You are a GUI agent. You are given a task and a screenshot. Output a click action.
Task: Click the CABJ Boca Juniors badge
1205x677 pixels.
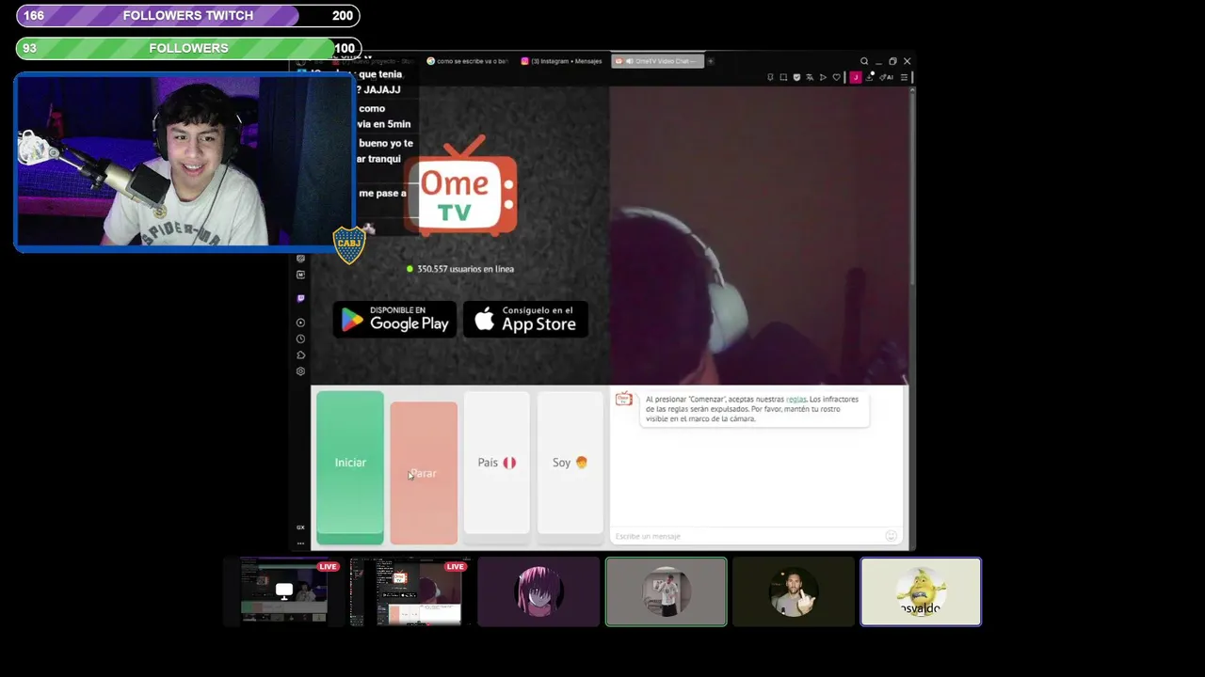(349, 244)
